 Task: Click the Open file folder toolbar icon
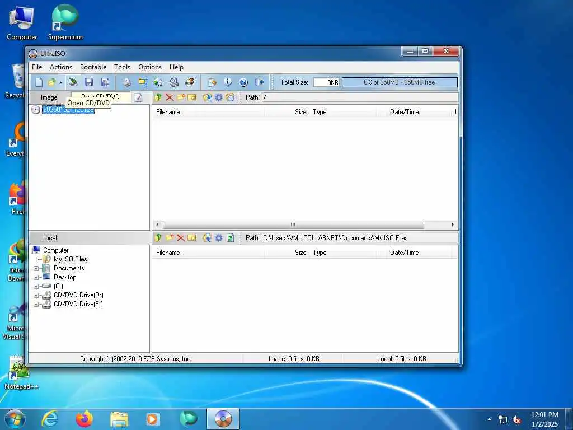pyautogui.click(x=52, y=82)
